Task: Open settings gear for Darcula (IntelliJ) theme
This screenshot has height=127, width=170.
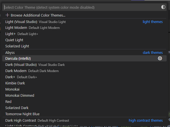Action: point(160,58)
